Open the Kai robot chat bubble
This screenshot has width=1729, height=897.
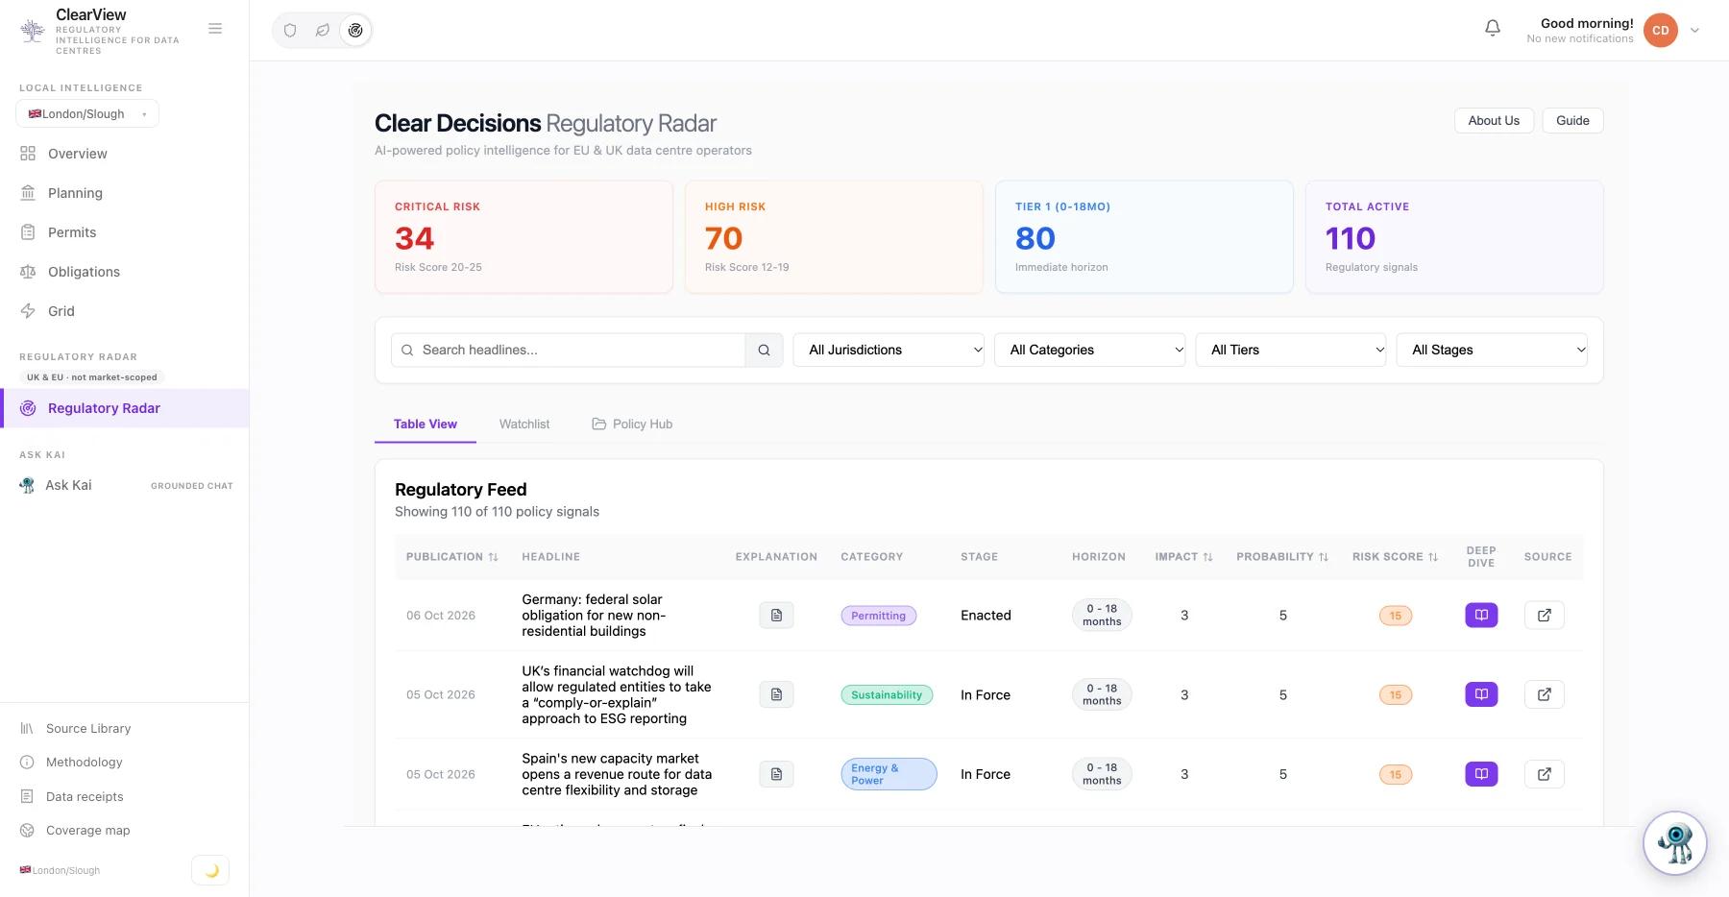pos(1674,843)
